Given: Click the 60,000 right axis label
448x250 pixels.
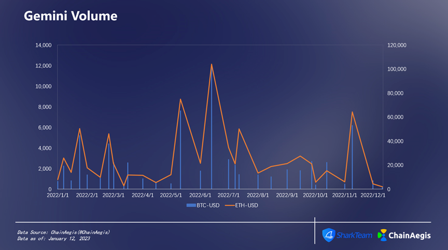Looking at the screenshot, I should click(396, 117).
